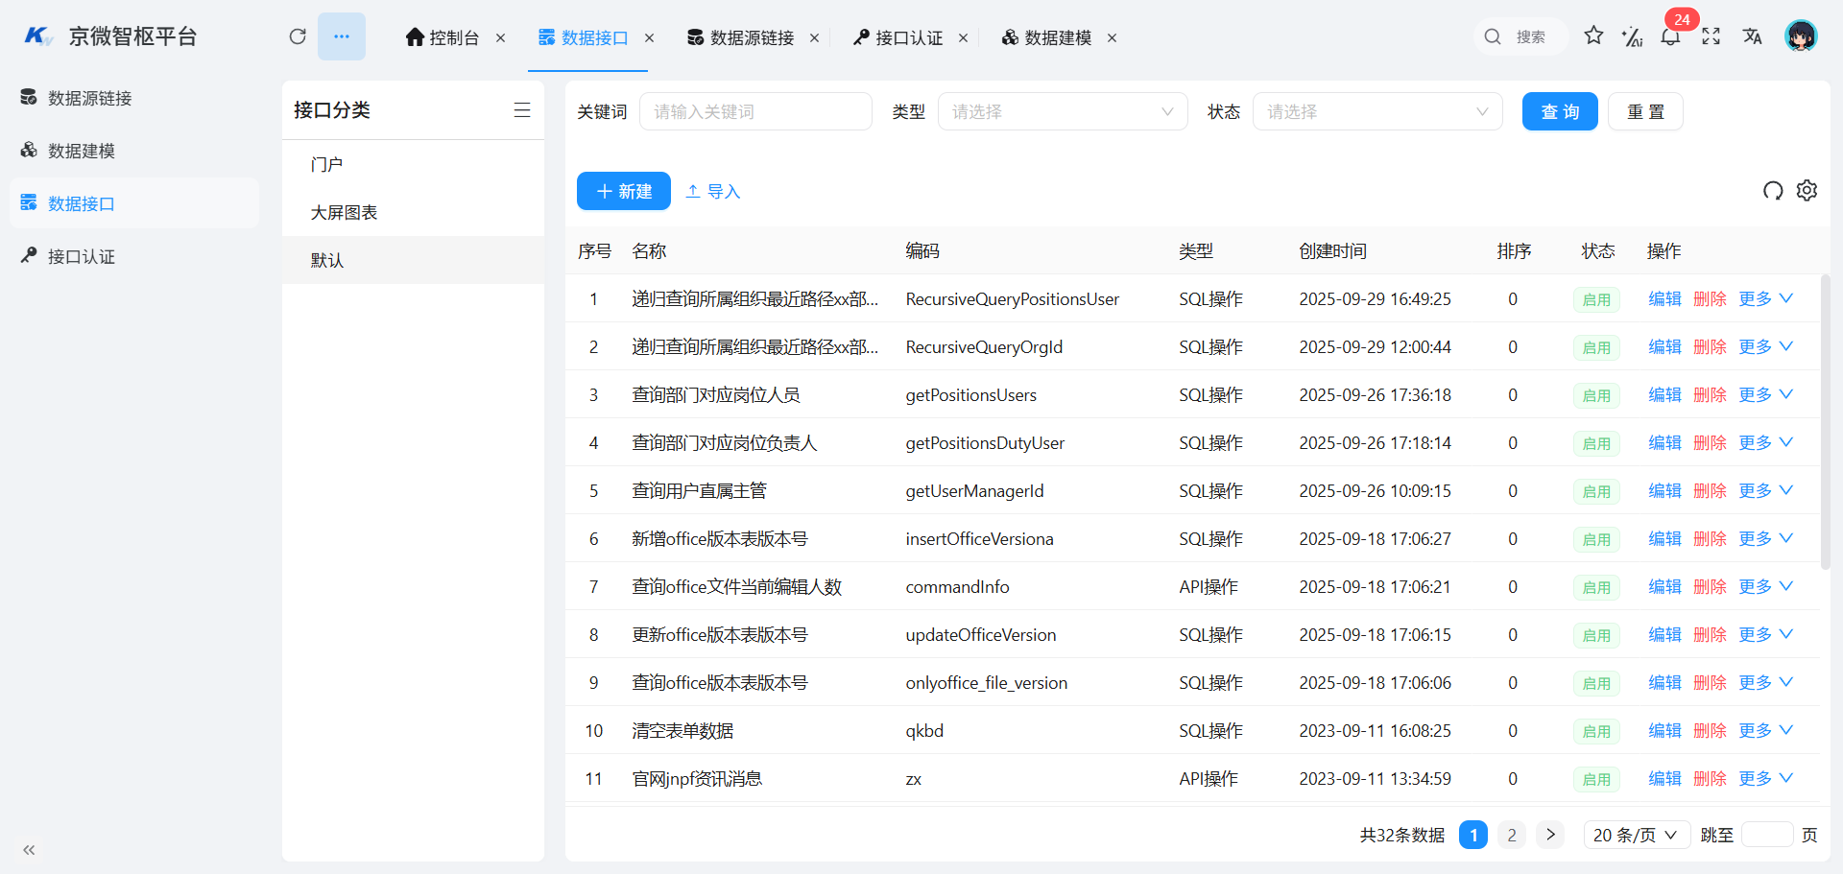Expand 更多 actions on RecursiveQueryOrgId row
The width and height of the screenshot is (1843, 874).
tap(1757, 346)
